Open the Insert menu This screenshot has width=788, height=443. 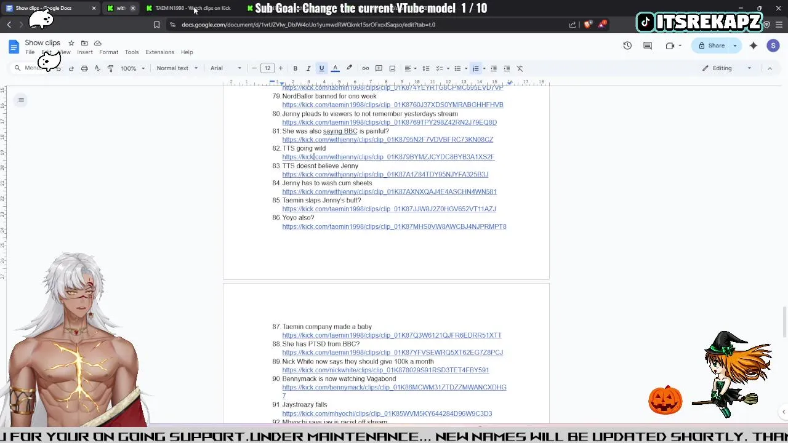85,52
